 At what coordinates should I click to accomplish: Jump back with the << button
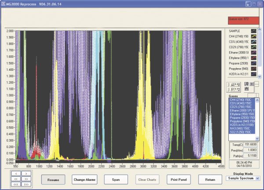(16, 179)
